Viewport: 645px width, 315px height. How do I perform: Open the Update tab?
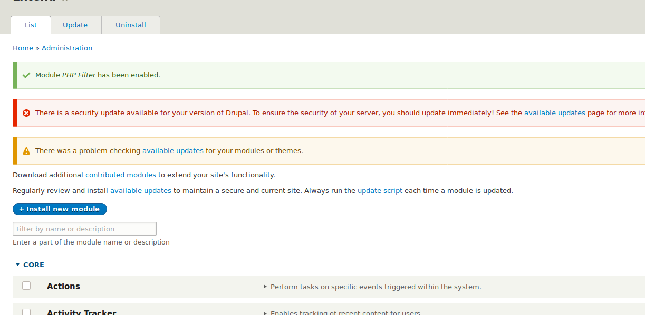pyautogui.click(x=75, y=25)
